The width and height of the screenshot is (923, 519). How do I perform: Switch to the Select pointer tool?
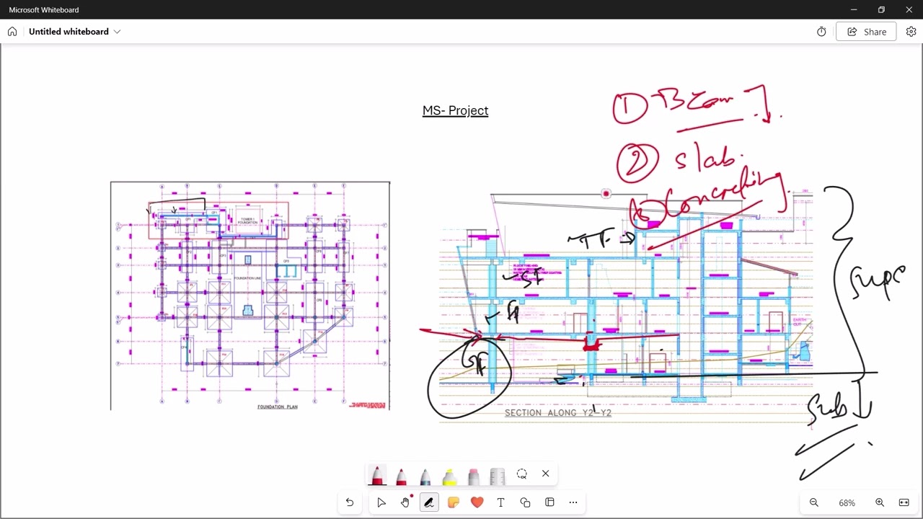click(381, 502)
